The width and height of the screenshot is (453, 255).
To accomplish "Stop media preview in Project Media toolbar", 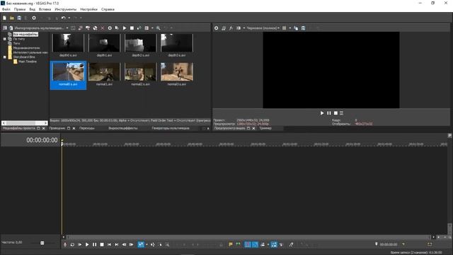I will [132, 28].
